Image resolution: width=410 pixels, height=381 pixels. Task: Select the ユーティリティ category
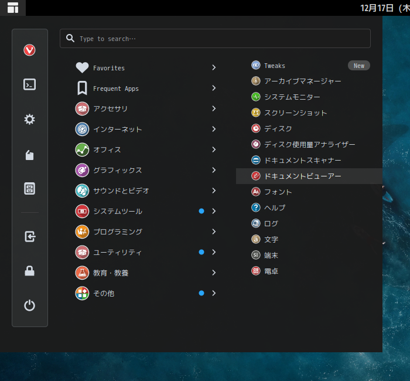click(x=146, y=252)
